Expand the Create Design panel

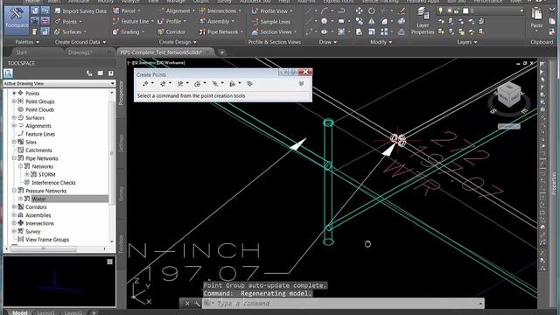pyautogui.click(x=178, y=42)
